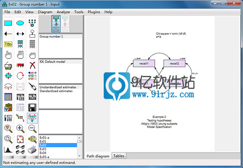Open the multiple-group analysis tool
This screenshot has width=243, height=168.
(20, 149)
